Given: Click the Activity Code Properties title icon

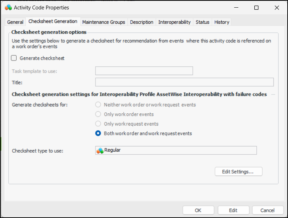Looking at the screenshot, I should tap(8, 7).
